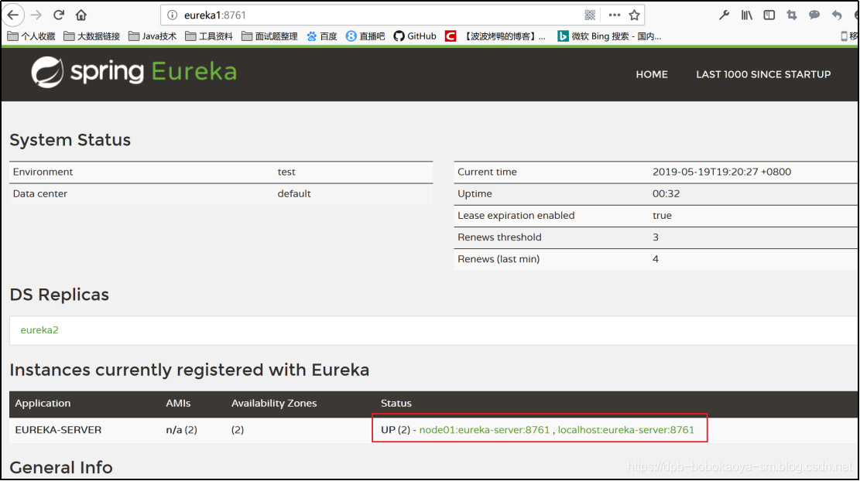Open the 直播吧 bookmark

click(x=365, y=36)
